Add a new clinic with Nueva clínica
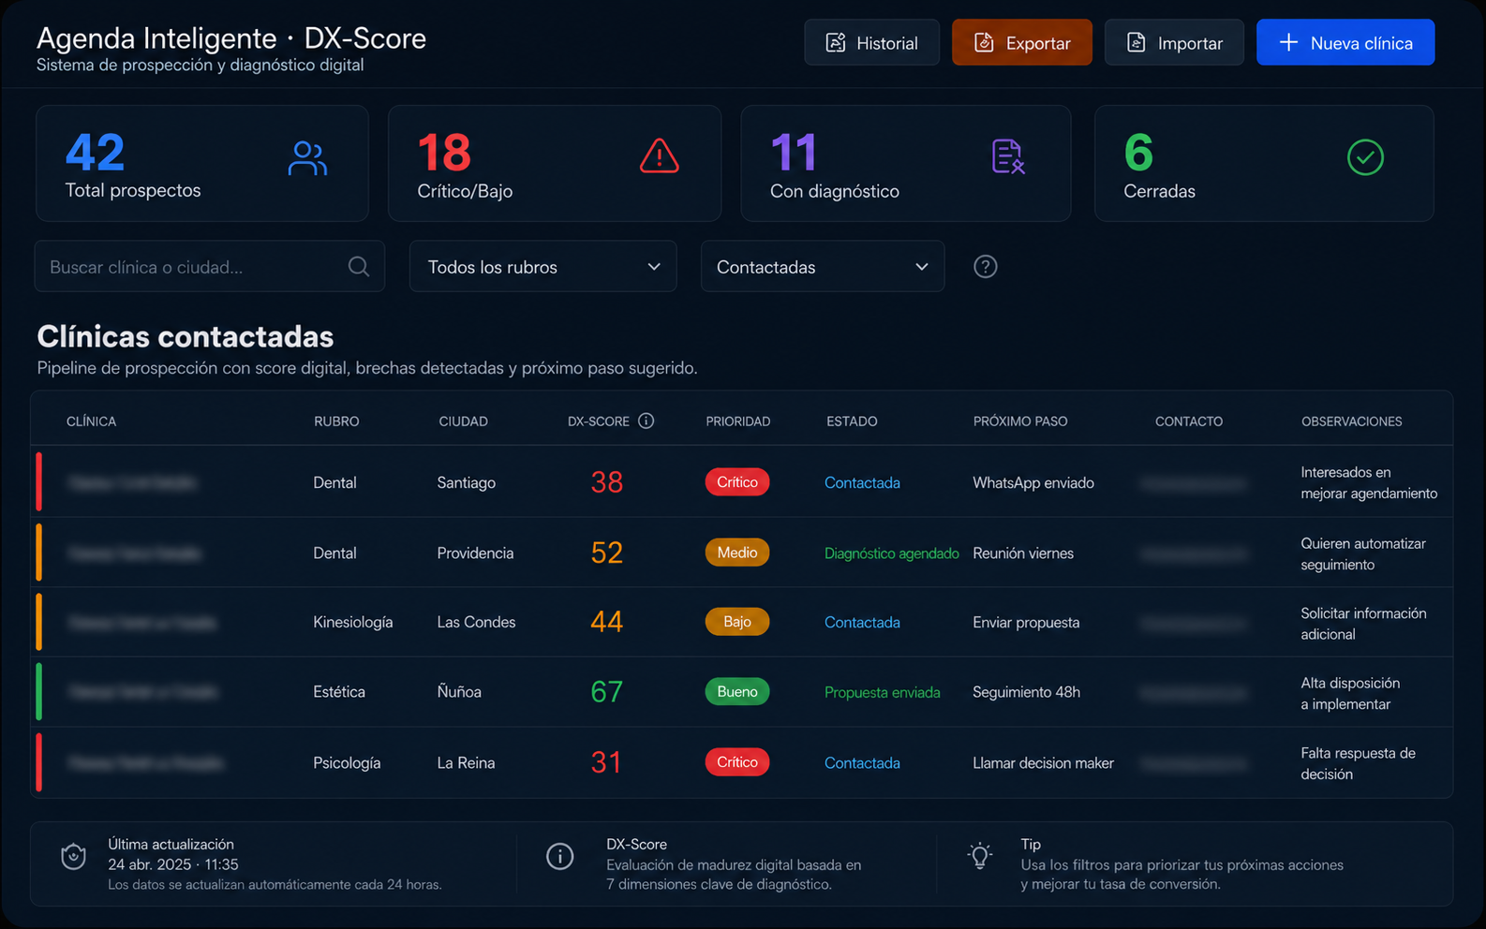 tap(1345, 42)
